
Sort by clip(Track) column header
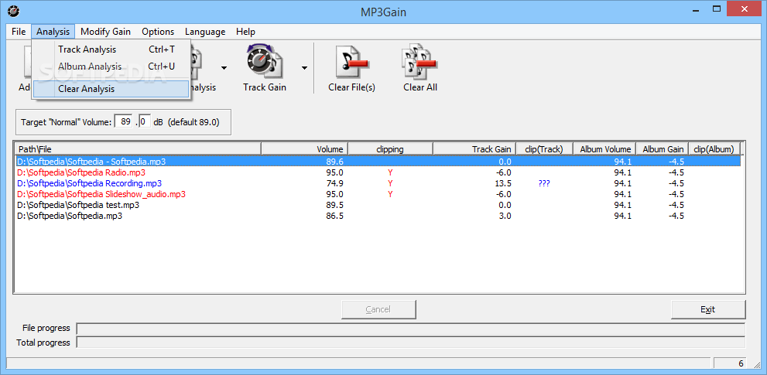point(546,149)
